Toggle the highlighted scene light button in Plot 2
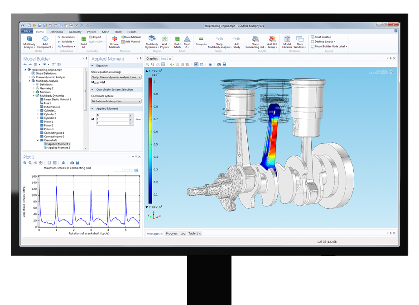Screen dimensions: 419x305 tap(196, 64)
